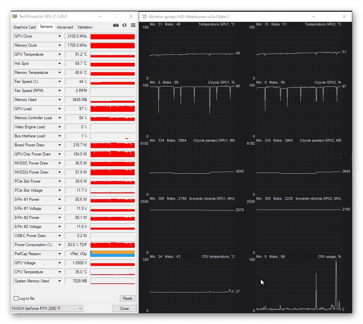Open the 8-Pin #2 Power dropdown
The width and height of the screenshot is (363, 324).
60,218
